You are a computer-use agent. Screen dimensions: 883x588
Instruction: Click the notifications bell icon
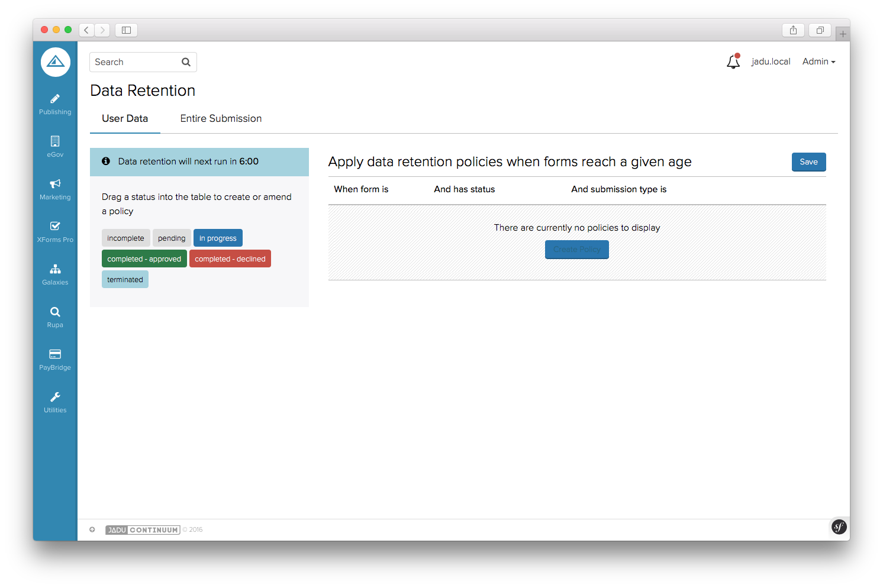(x=733, y=62)
